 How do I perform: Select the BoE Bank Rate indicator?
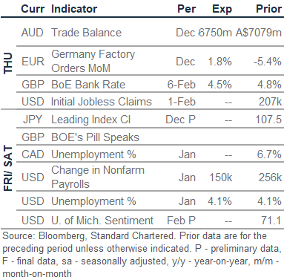tap(88, 85)
